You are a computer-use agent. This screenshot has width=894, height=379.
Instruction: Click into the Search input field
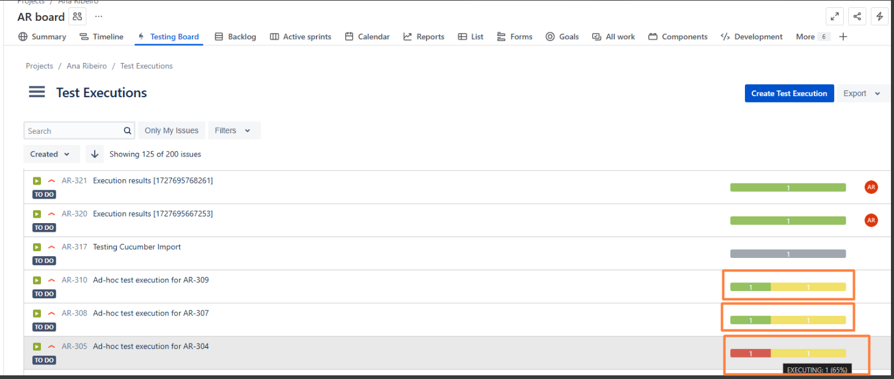click(73, 131)
